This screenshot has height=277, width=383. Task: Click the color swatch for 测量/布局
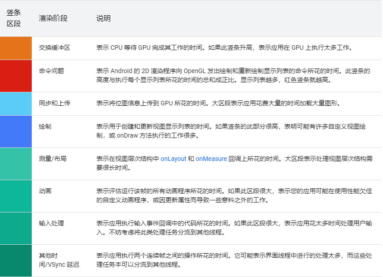pos(16,164)
